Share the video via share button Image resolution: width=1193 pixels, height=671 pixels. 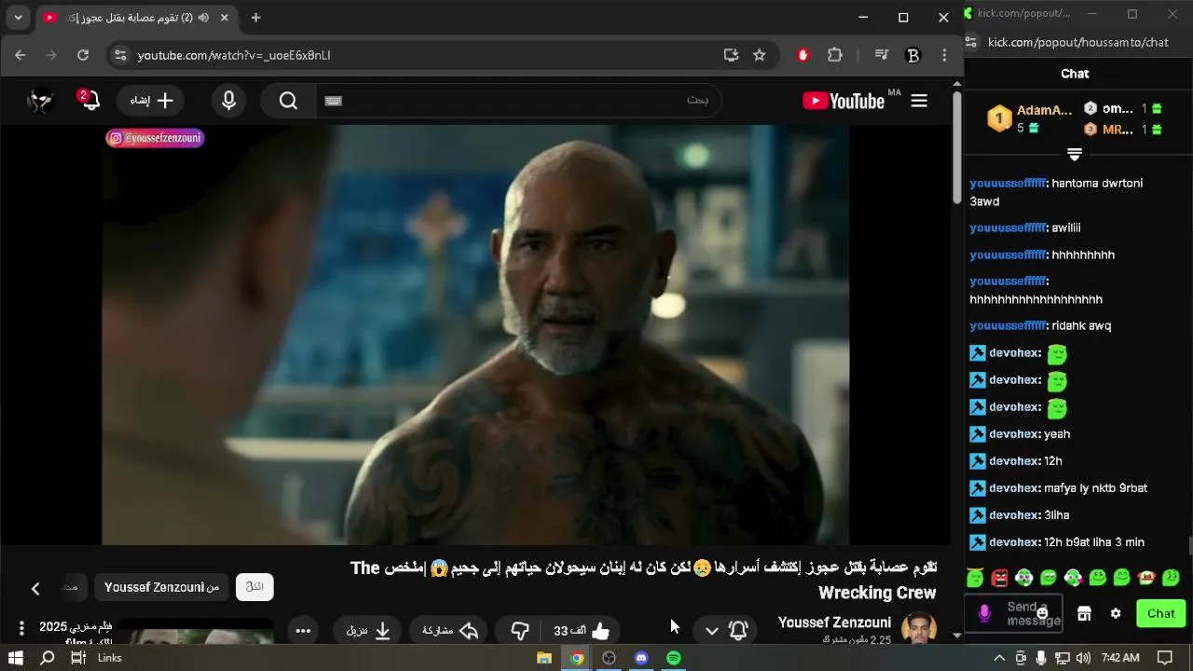click(450, 631)
